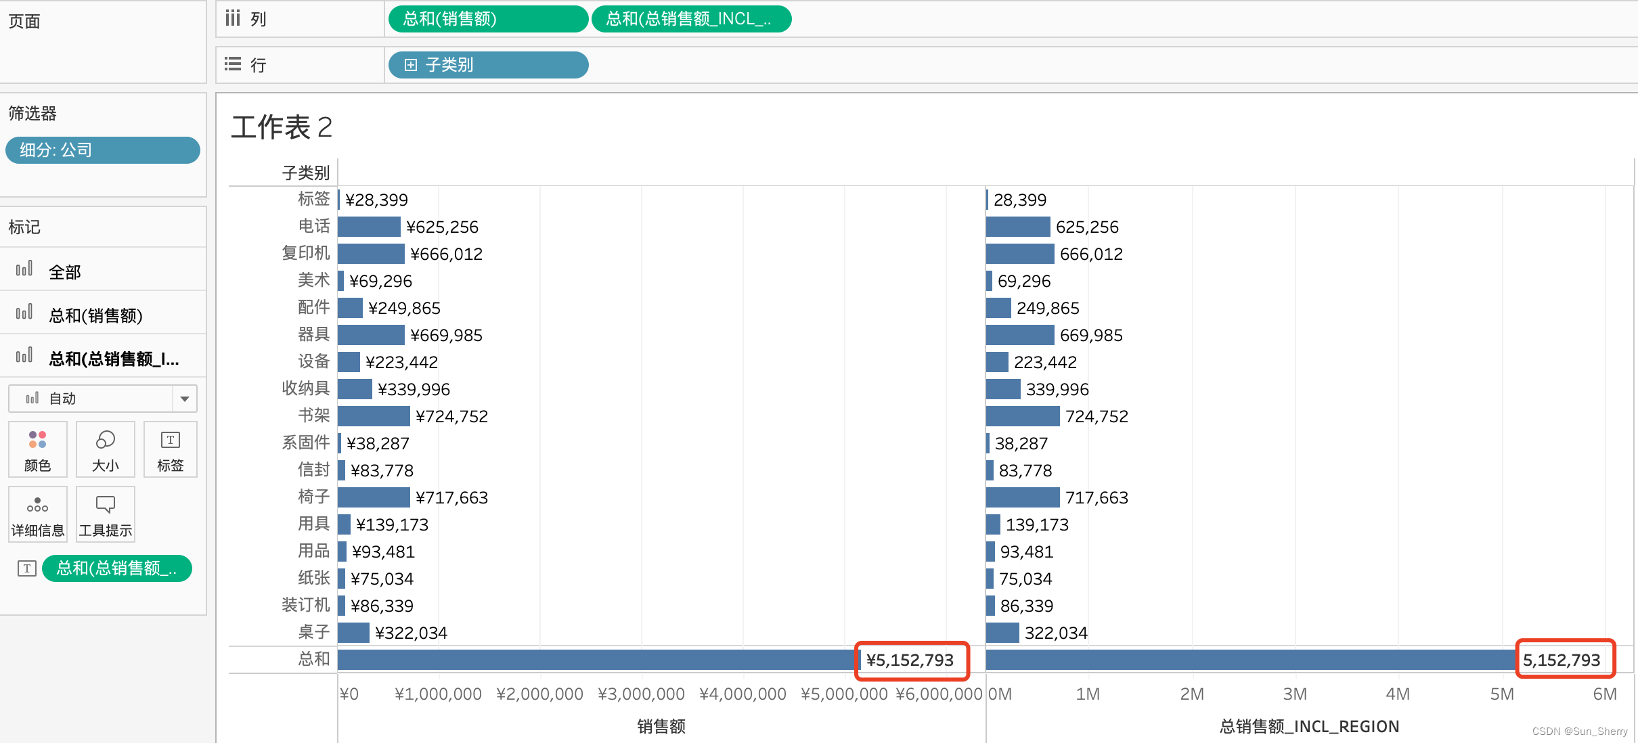Click the 工作表 2 sheet title
Image resolution: width=1638 pixels, height=743 pixels.
[282, 127]
